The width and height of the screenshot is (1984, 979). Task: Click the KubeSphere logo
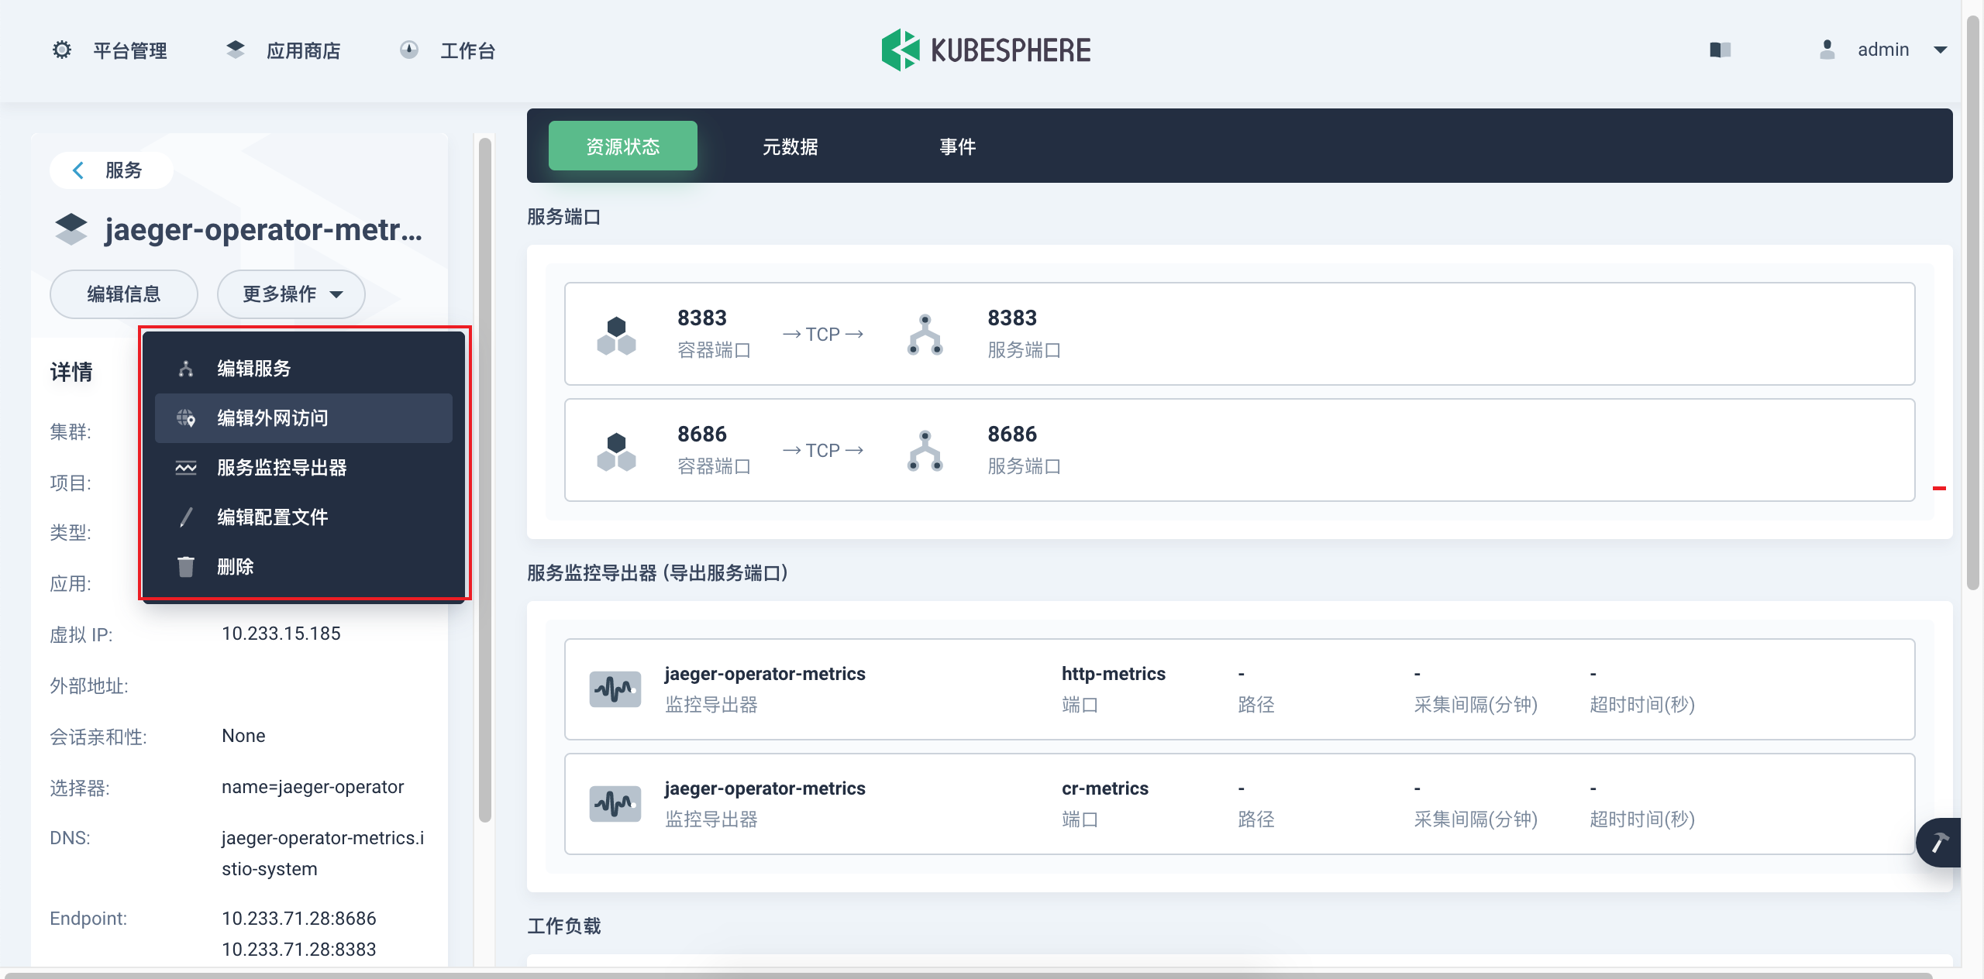click(903, 49)
